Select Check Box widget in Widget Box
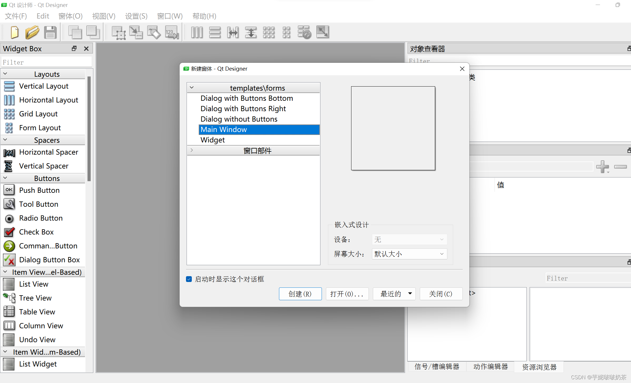 pyautogui.click(x=36, y=232)
